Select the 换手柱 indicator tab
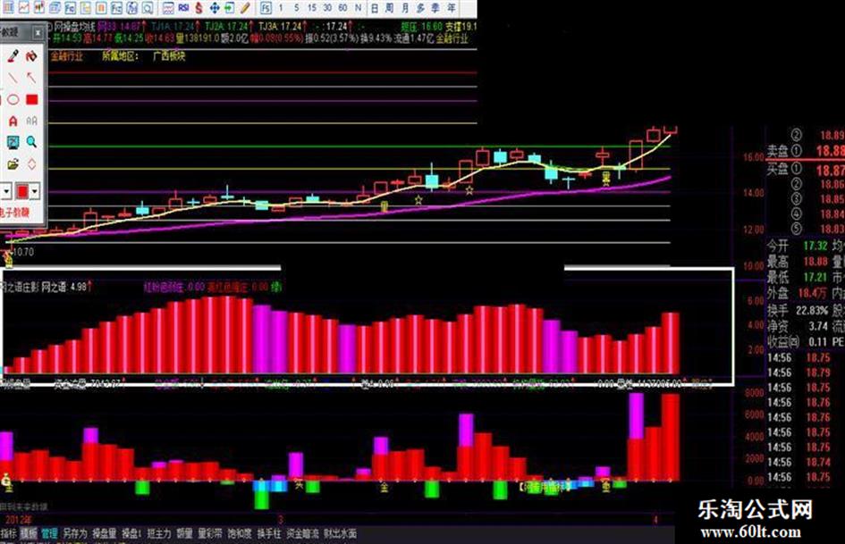This screenshot has width=845, height=544. (x=269, y=533)
